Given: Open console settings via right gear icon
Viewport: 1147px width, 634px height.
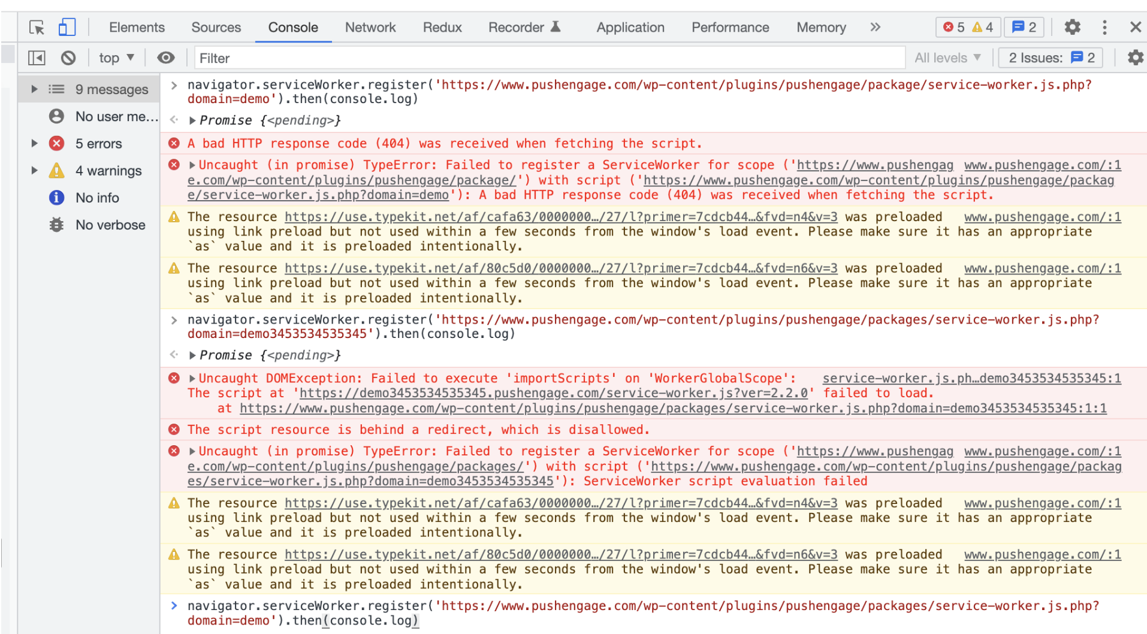Looking at the screenshot, I should click(1136, 58).
